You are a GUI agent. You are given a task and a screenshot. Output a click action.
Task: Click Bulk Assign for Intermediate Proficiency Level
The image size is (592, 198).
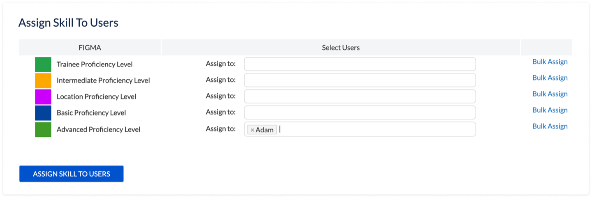pos(550,78)
